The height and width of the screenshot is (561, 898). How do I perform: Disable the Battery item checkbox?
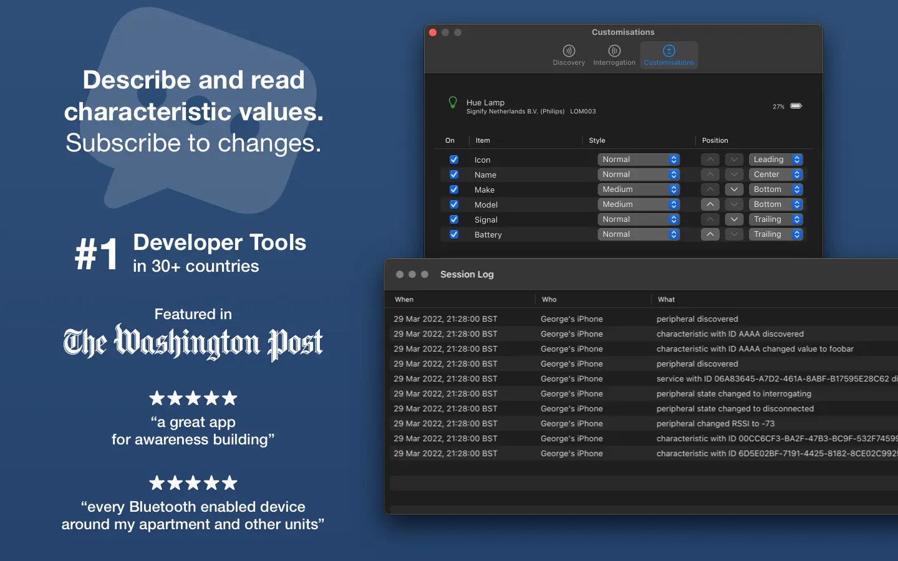[454, 234]
